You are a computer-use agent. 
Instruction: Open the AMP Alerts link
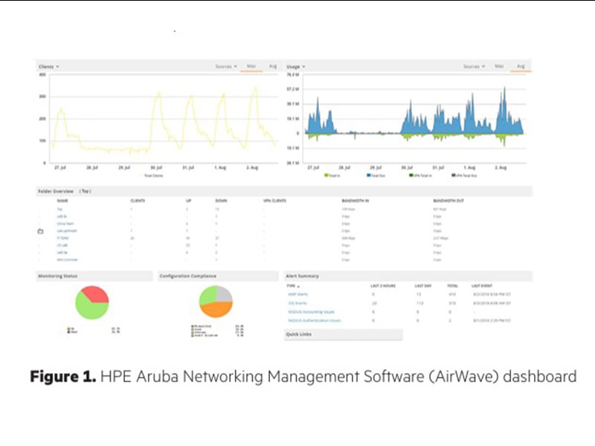tap(298, 294)
